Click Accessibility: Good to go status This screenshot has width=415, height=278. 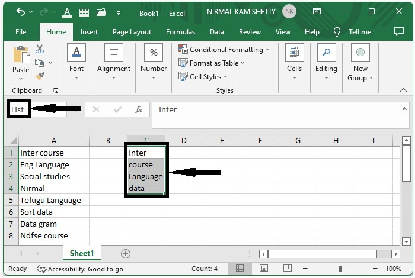80,269
